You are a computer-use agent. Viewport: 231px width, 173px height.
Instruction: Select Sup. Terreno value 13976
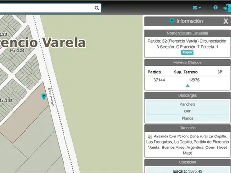(x=194, y=80)
